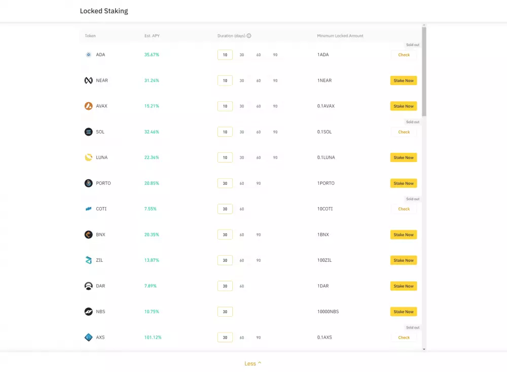507x372 pixels.
Task: Click the LUNA token icon
Action: [x=87, y=157]
